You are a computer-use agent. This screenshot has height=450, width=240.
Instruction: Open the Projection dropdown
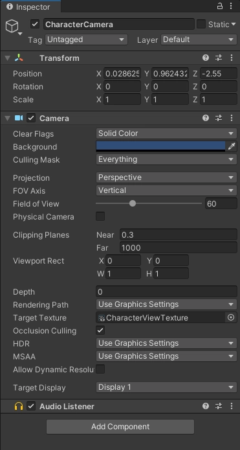coord(166,177)
